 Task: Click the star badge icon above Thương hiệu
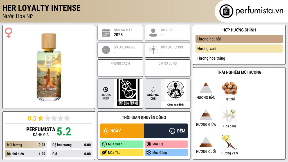click(x=106, y=89)
